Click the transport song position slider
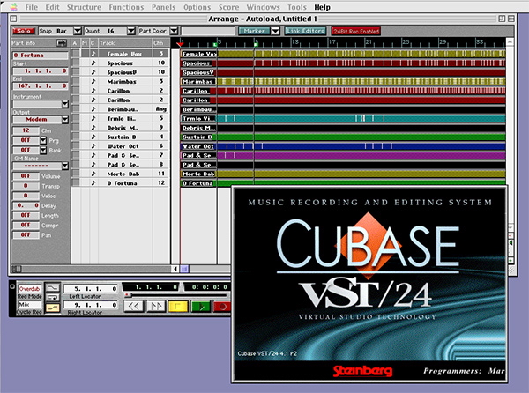 (x=128, y=295)
